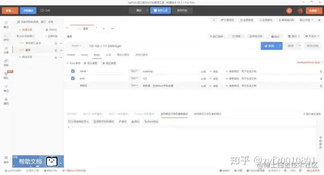Click the orange refresh circle icon
324x175 pixels.
(x=289, y=10)
